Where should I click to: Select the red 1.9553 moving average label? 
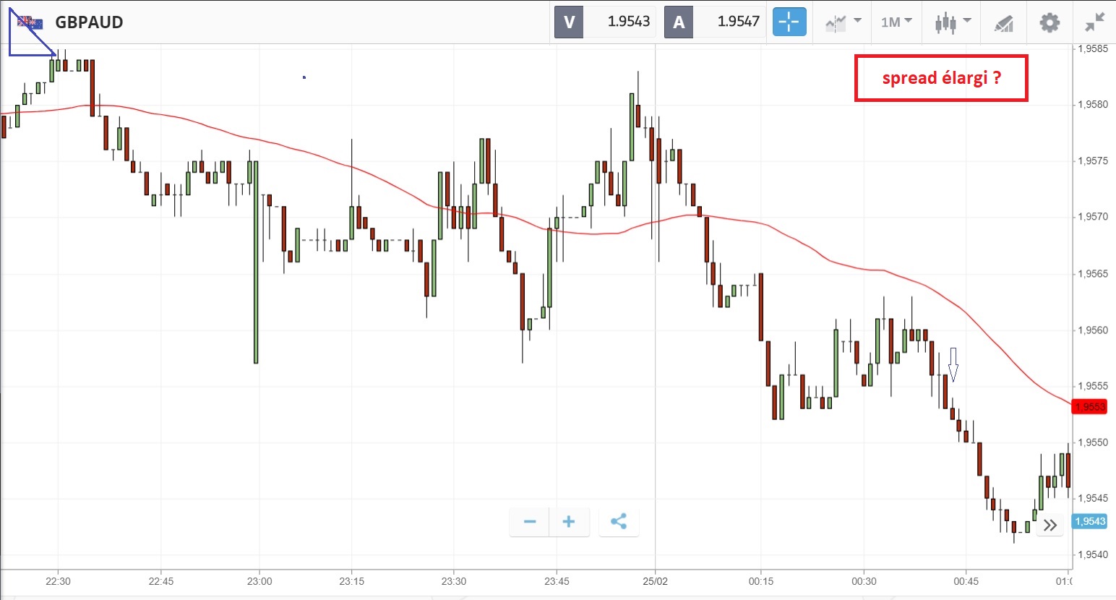[x=1089, y=406]
